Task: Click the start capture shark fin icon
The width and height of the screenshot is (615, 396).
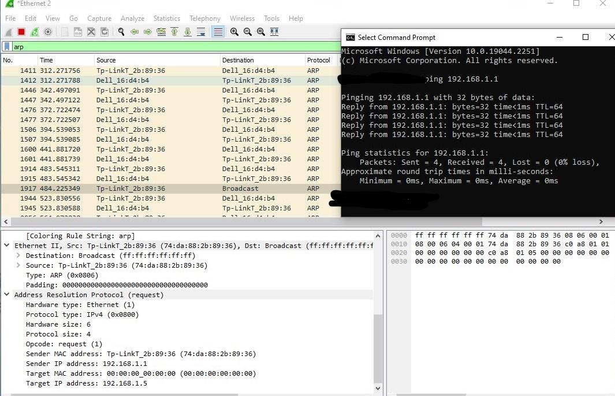Action: click(9, 32)
